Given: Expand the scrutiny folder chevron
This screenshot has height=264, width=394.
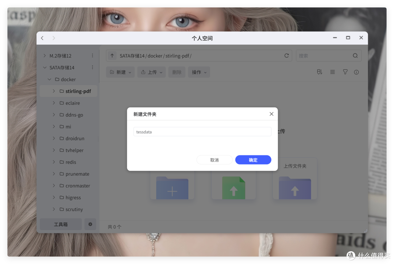Looking at the screenshot, I should click(x=54, y=209).
